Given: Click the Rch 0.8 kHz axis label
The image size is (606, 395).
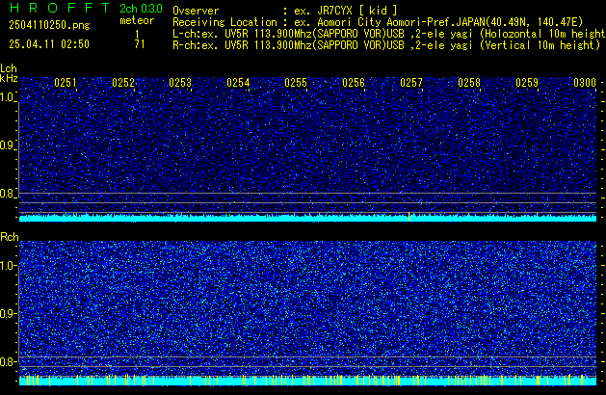Looking at the screenshot, I should [x=7, y=361].
